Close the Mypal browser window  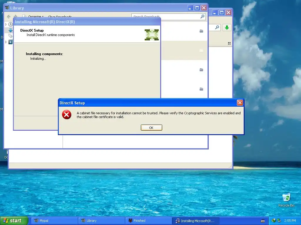pos(228,13)
